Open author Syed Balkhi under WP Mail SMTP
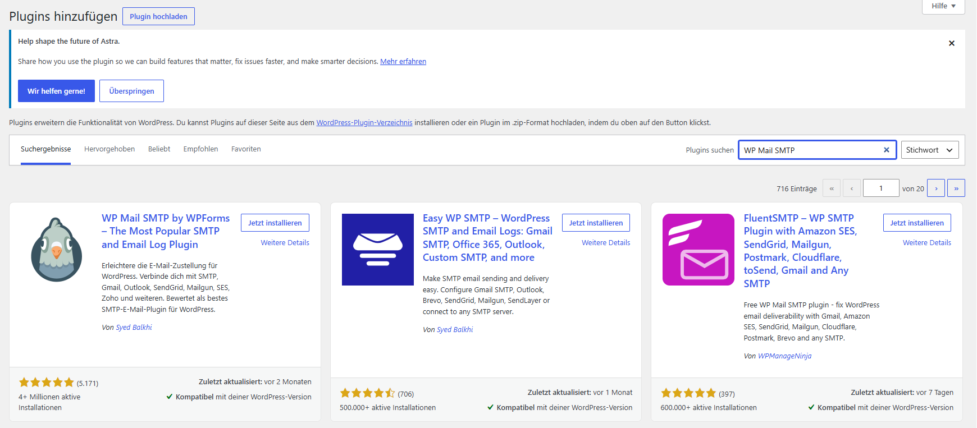The image size is (977, 428). click(x=134, y=328)
